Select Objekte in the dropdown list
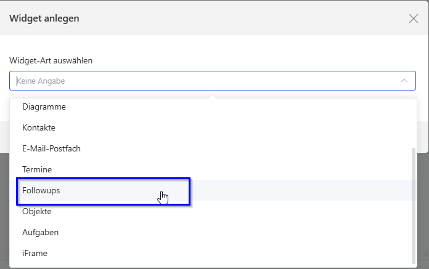This screenshot has width=429, height=269. coord(213,211)
